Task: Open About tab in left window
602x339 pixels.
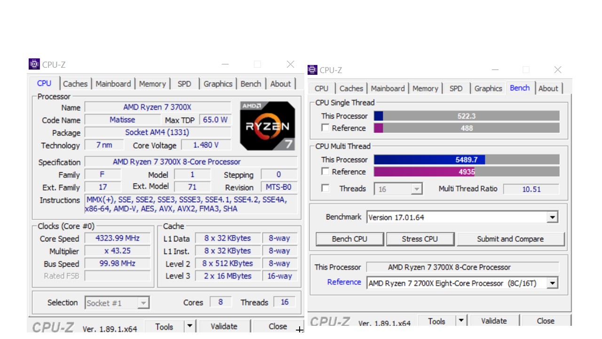Action: point(281,84)
